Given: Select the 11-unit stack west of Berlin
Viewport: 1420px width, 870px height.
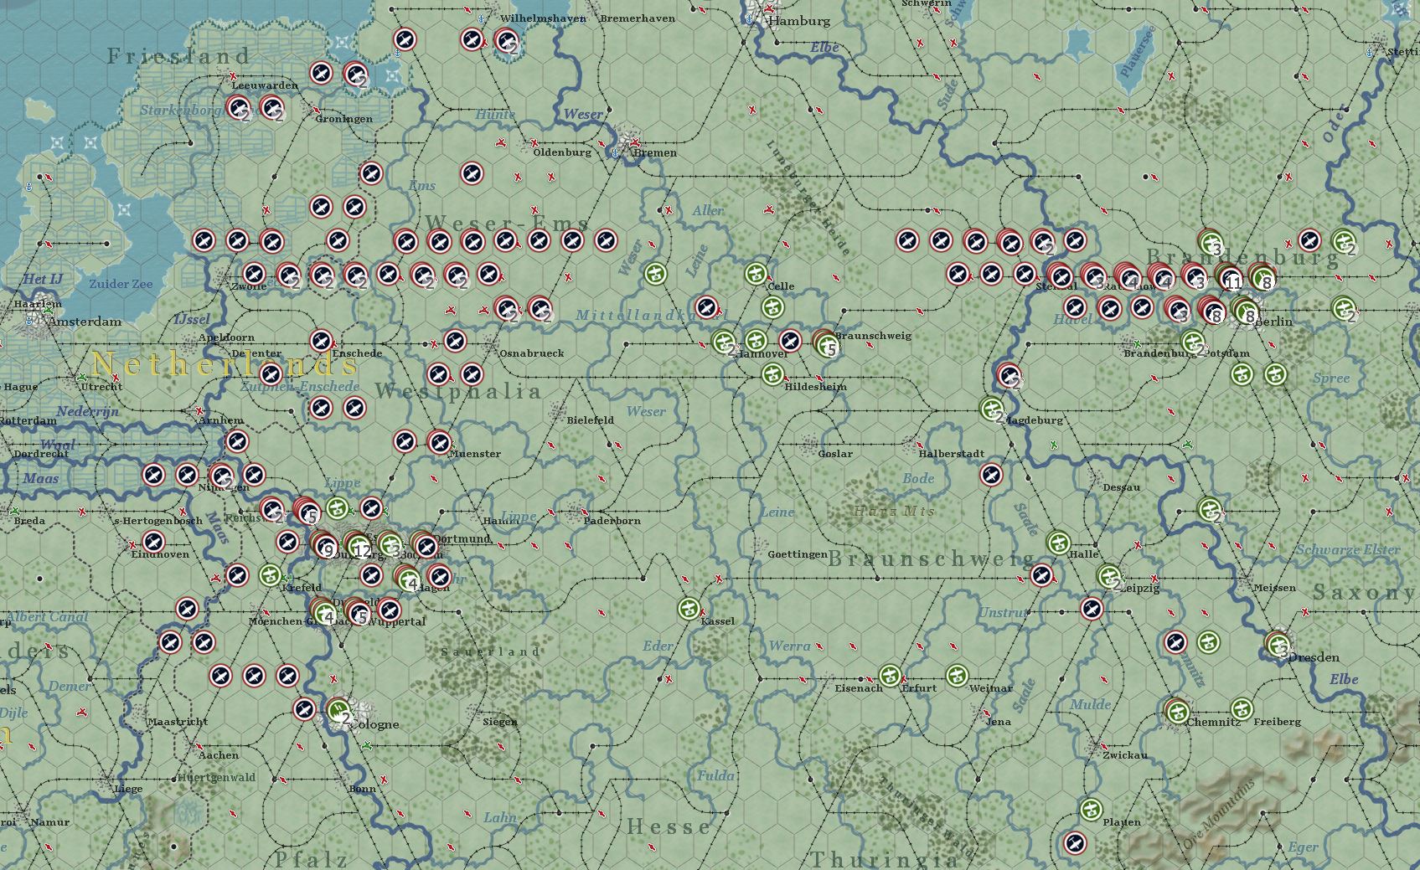Looking at the screenshot, I should coord(1228,276).
